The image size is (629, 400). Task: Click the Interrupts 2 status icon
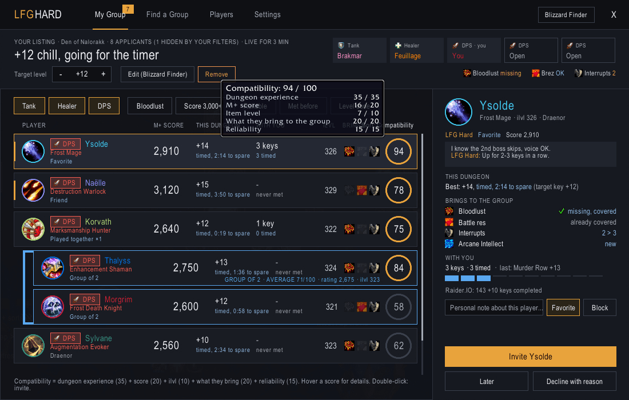coord(578,73)
